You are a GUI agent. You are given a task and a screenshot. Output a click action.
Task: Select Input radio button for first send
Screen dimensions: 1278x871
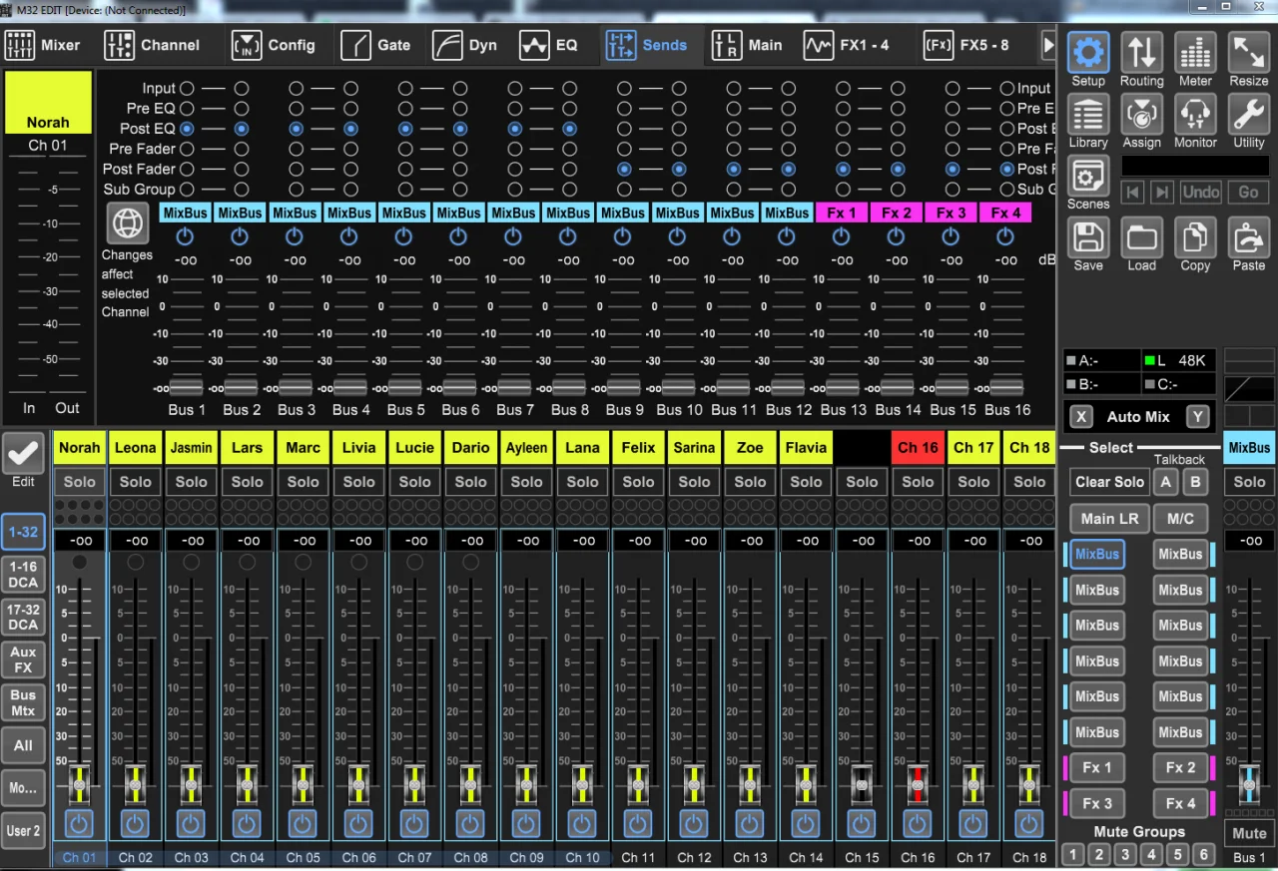pyautogui.click(x=187, y=89)
